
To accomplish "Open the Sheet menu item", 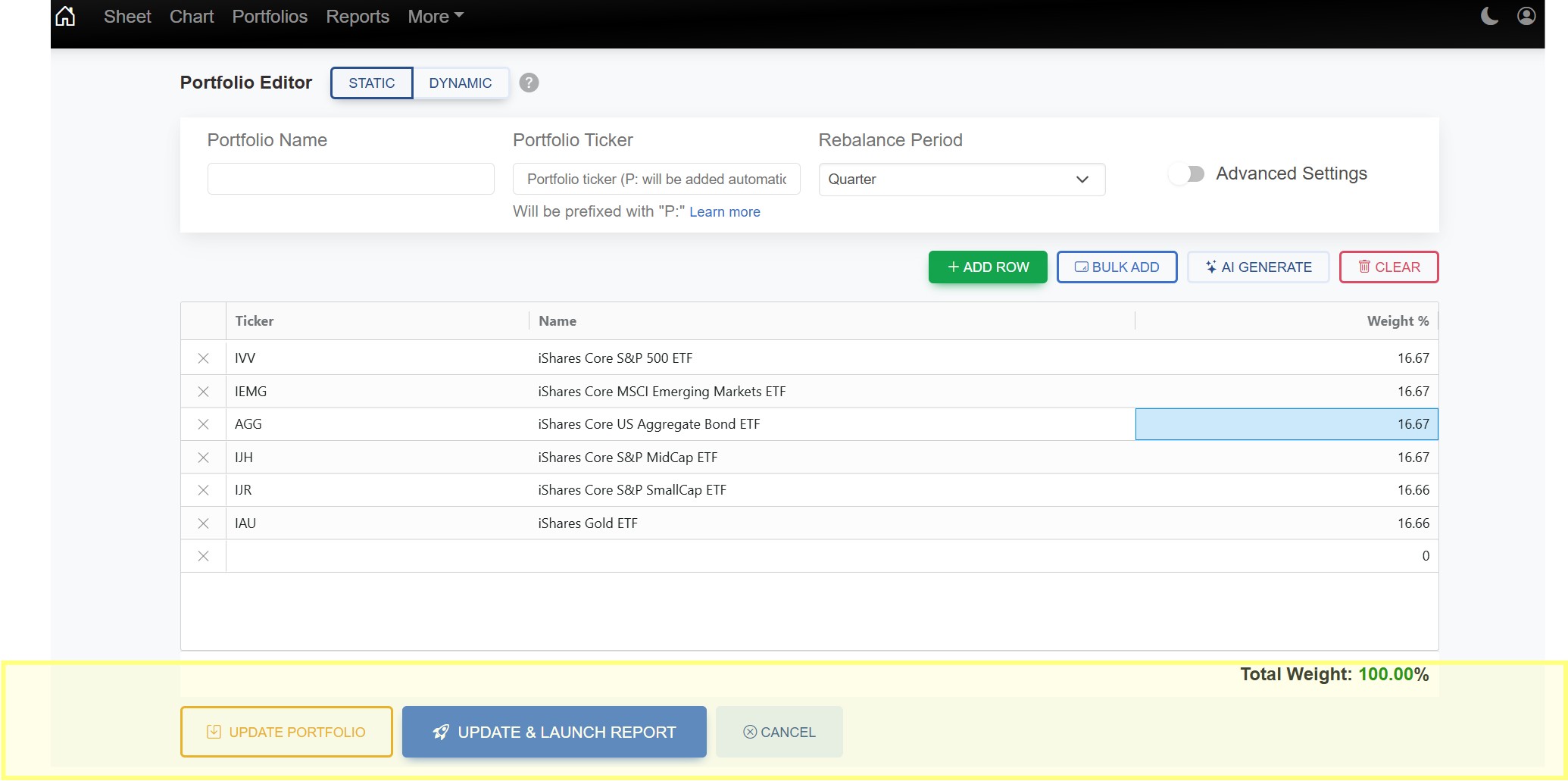I will pos(127,17).
